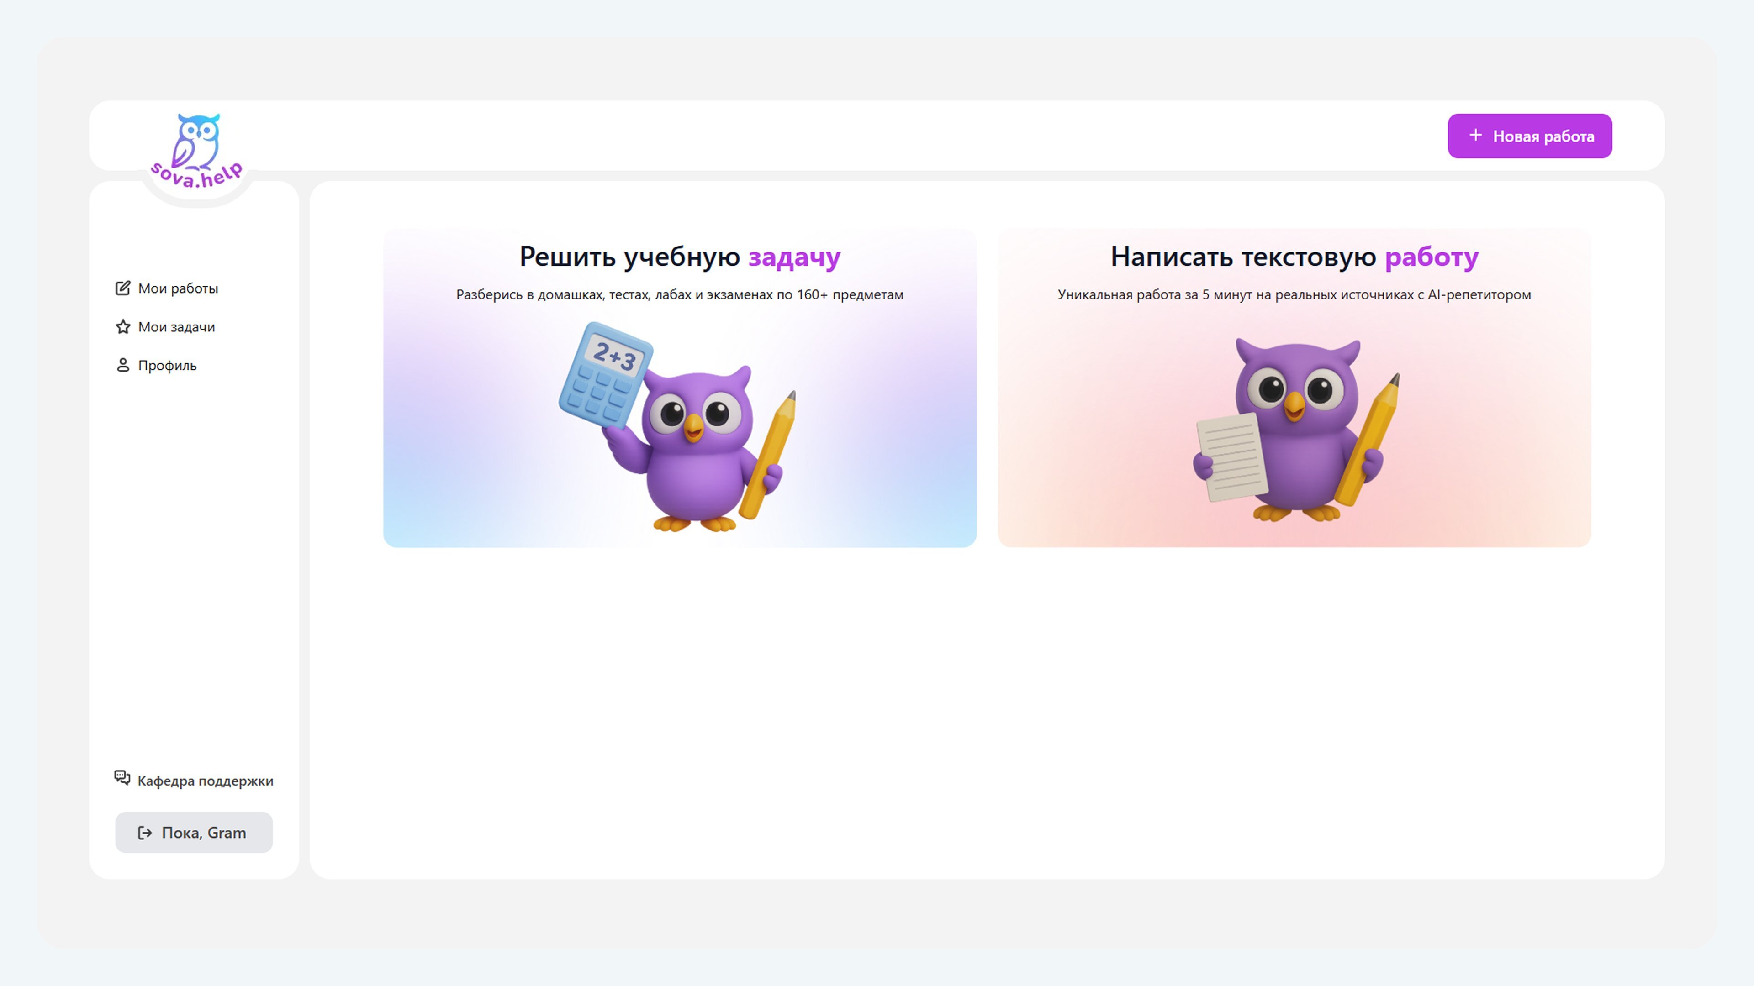The image size is (1754, 986).
Task: Click the plus icon in Новая работа button
Action: [1475, 136]
